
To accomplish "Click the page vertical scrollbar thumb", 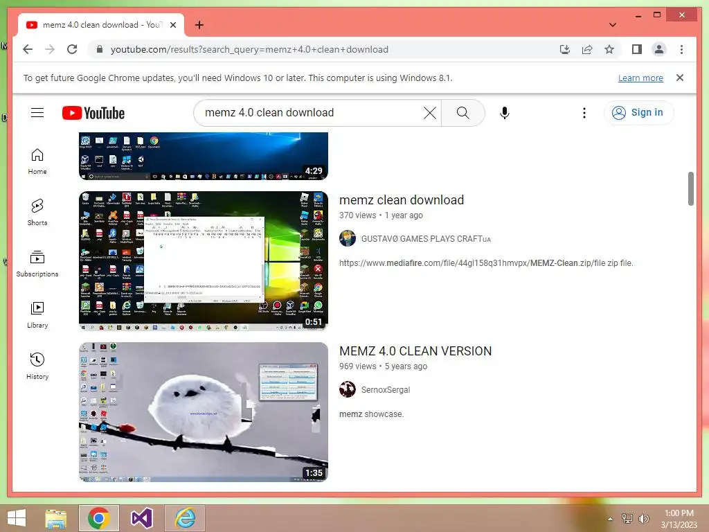I will tap(690, 188).
